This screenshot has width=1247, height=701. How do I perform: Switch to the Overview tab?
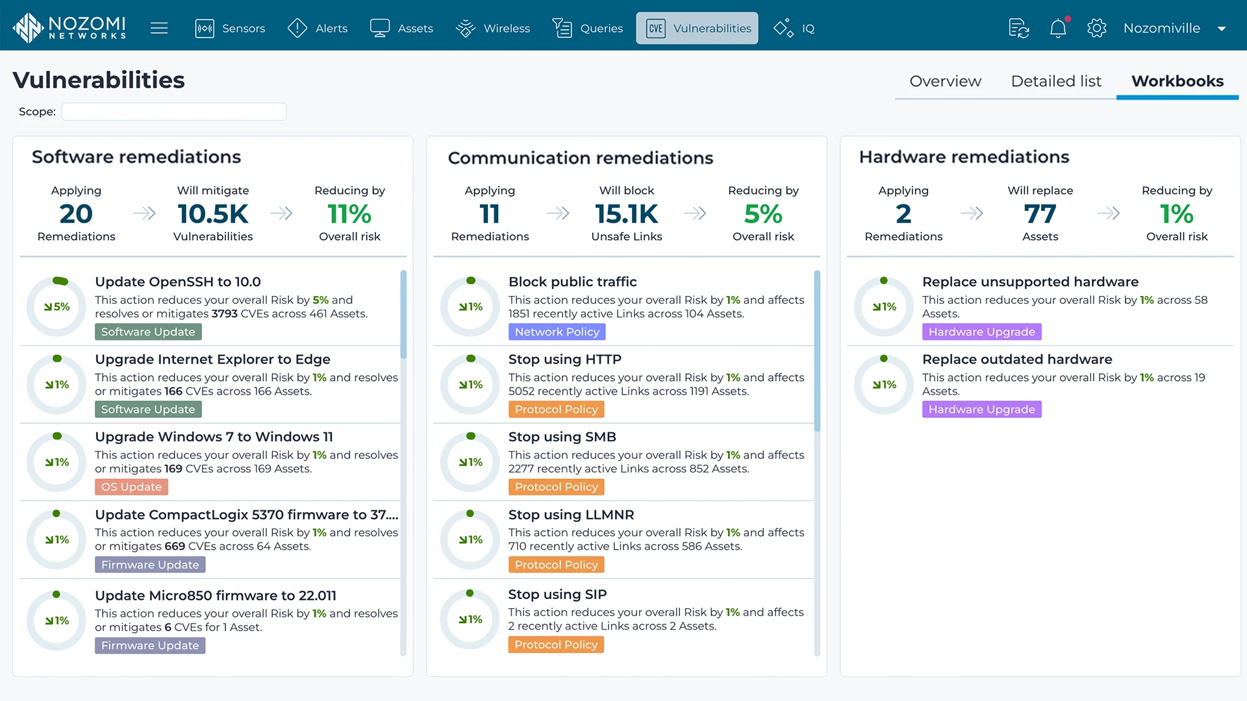[945, 81]
